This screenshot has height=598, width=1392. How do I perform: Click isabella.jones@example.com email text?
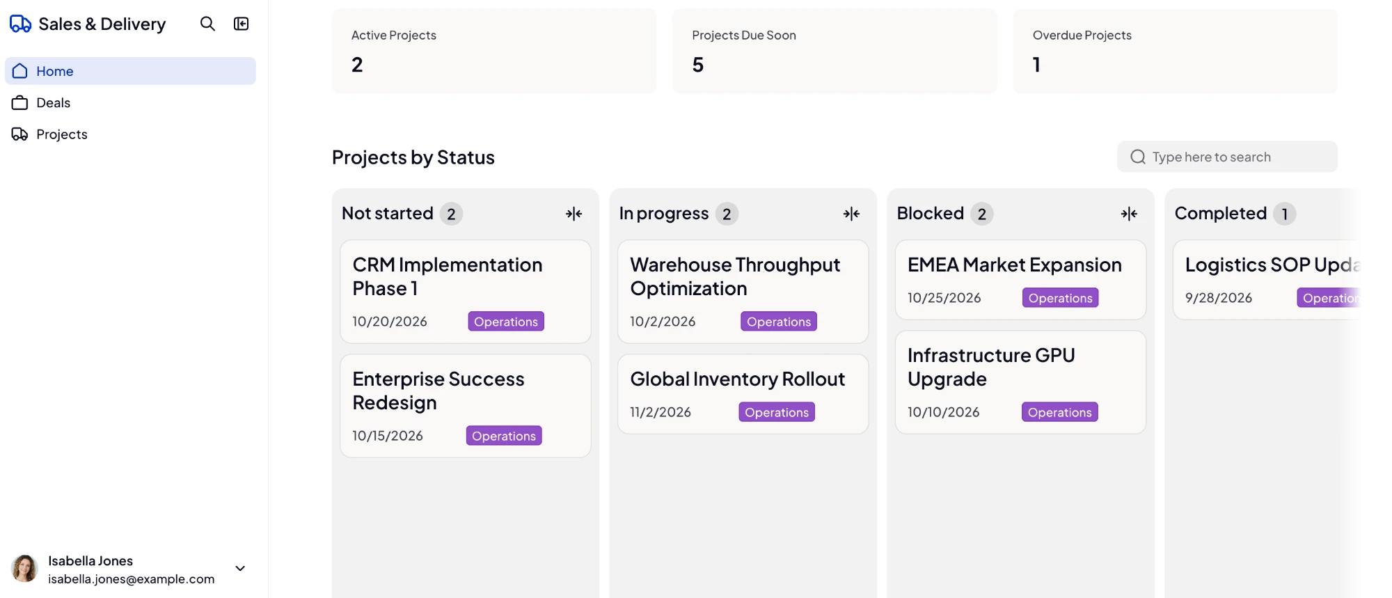[132, 579]
